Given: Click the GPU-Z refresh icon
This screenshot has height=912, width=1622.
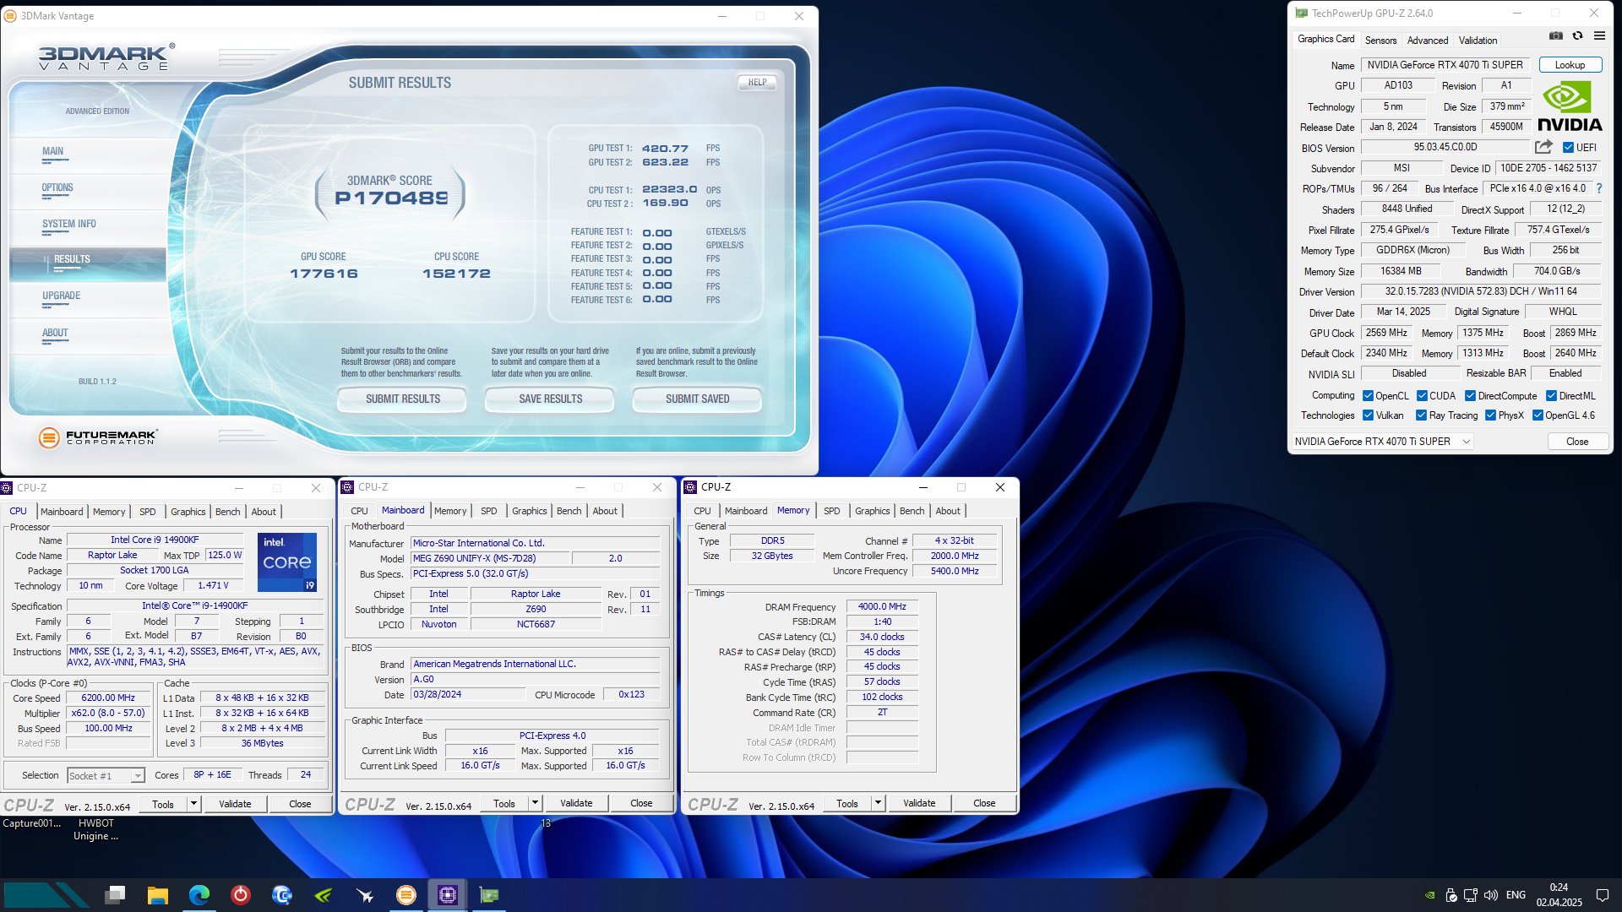Looking at the screenshot, I should 1577,35.
